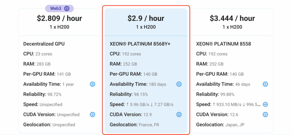Image resolution: width=293 pixels, height=135 pixels.
Task: Click the XEON PLATINUM 8558 title
Action: pos(223,44)
